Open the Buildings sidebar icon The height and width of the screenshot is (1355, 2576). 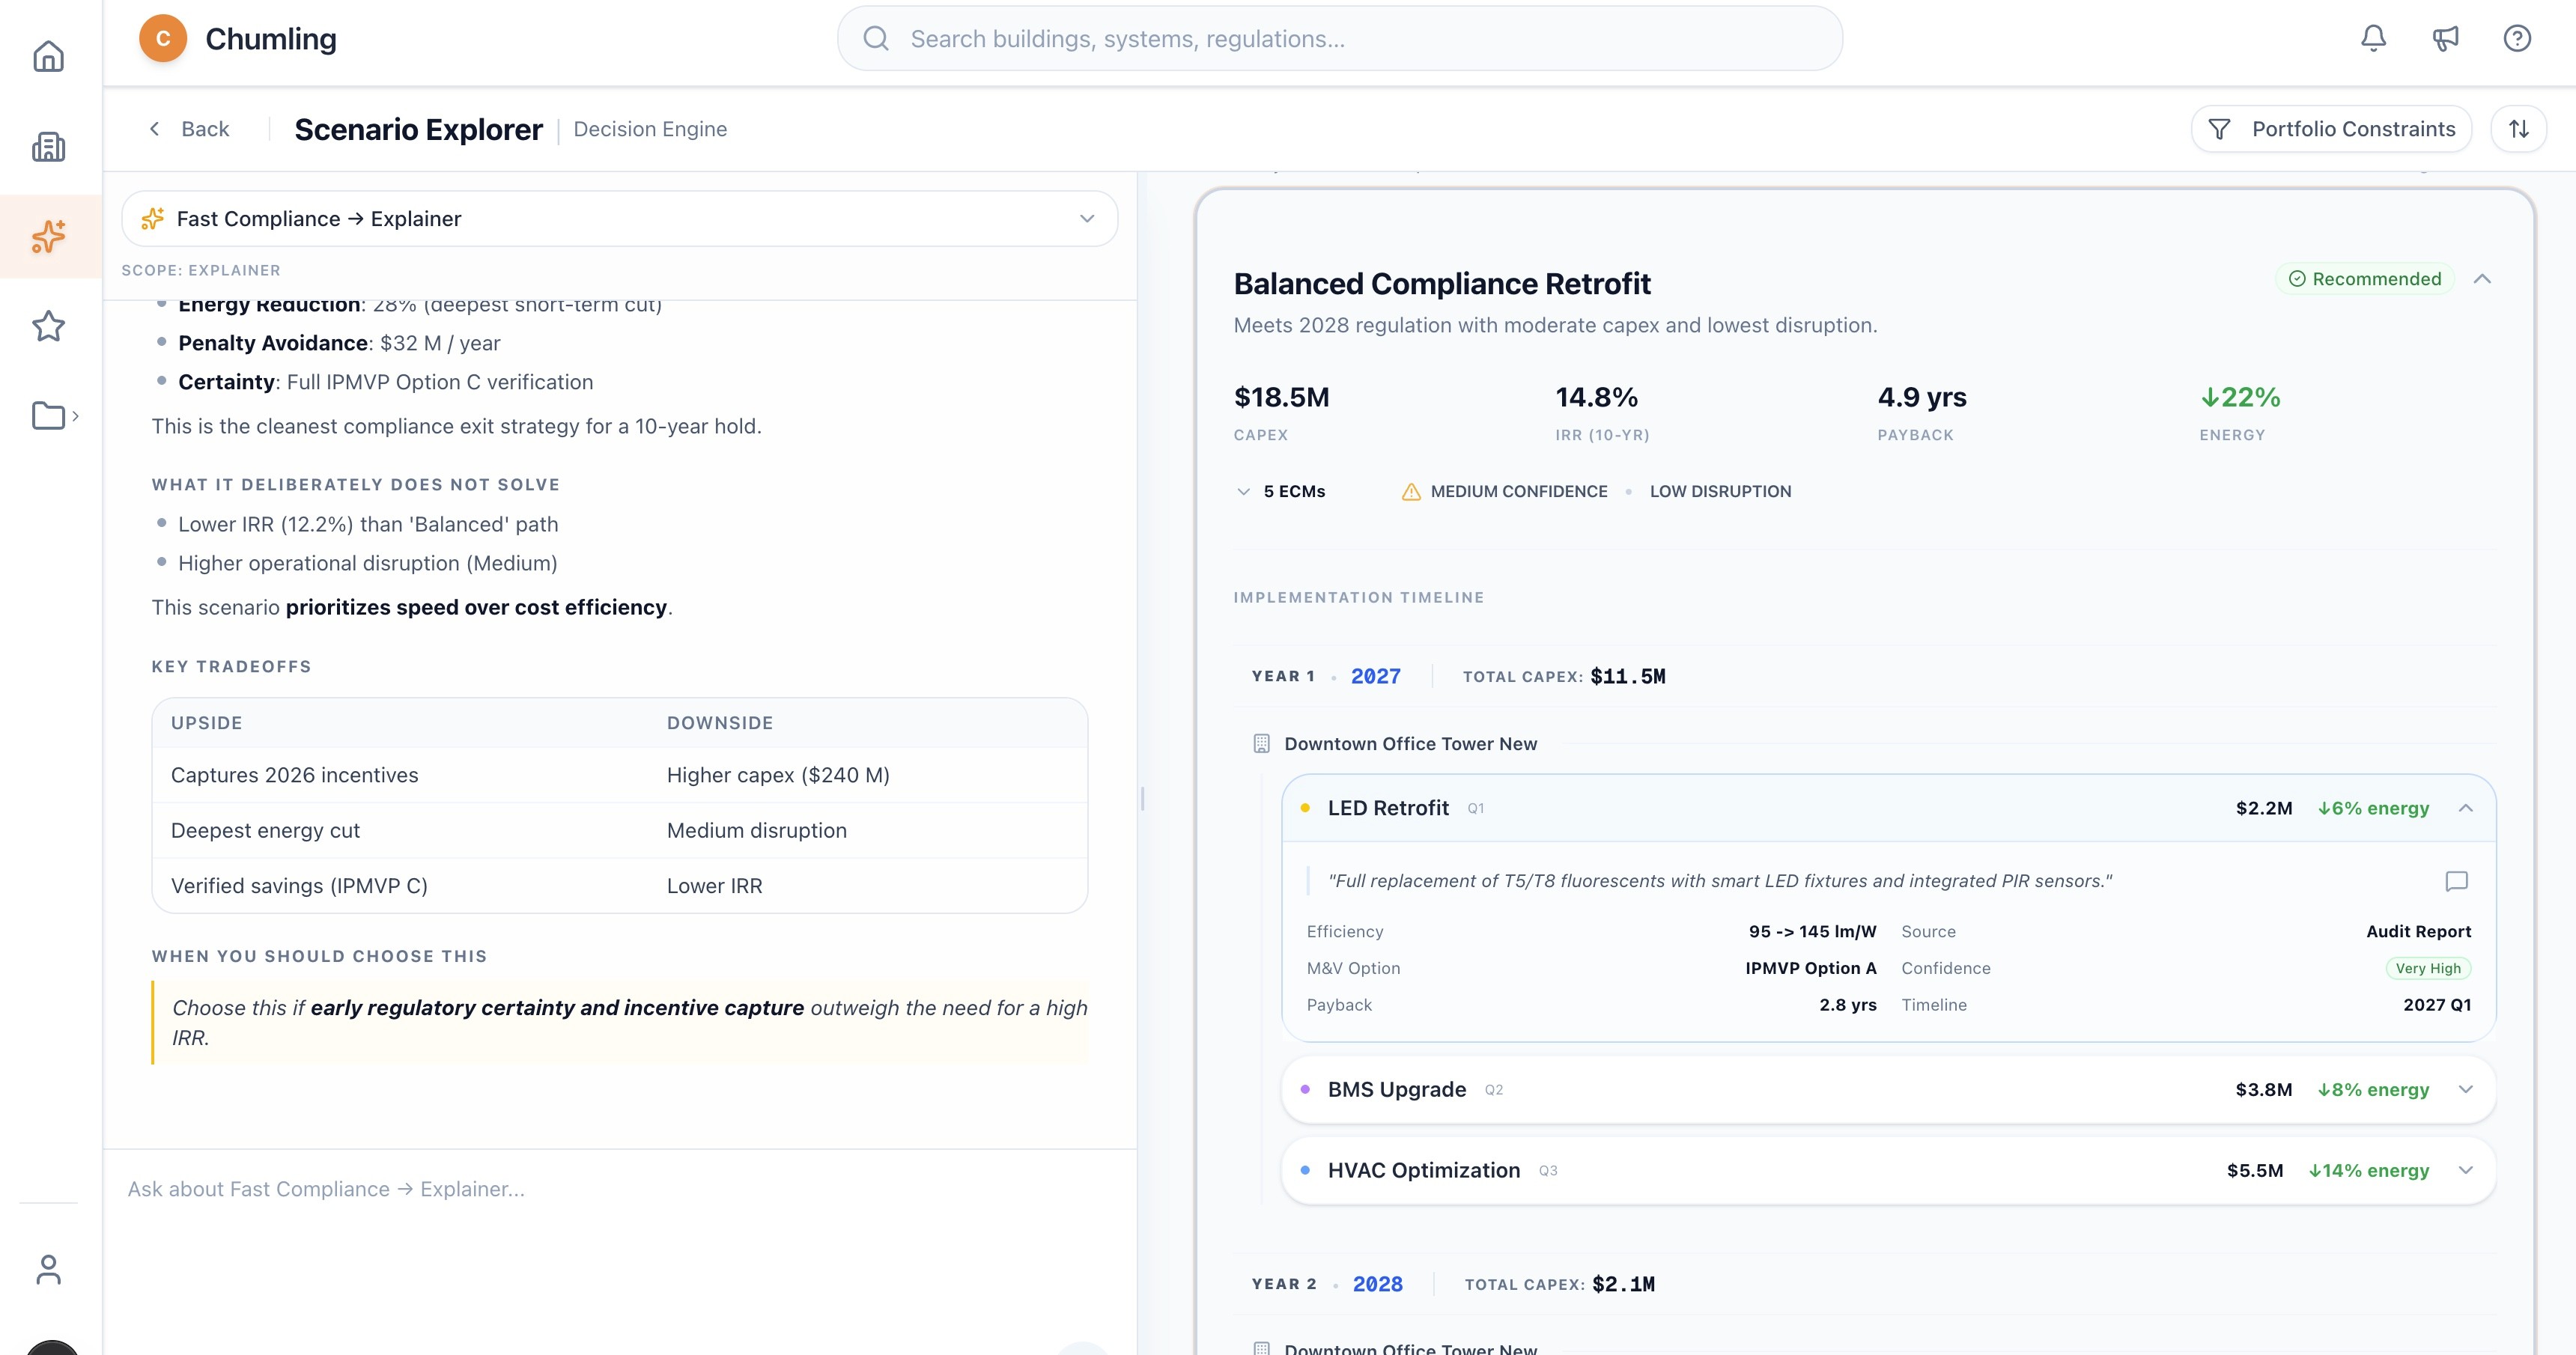pyautogui.click(x=48, y=147)
